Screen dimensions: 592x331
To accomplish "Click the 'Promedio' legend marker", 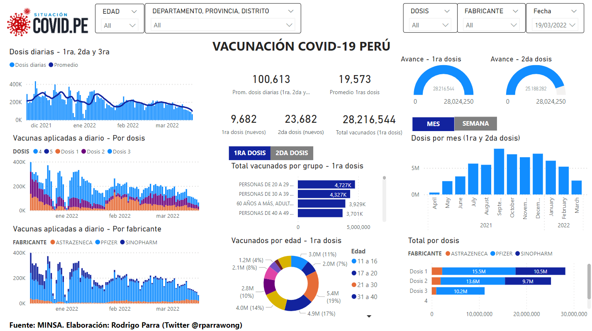I will coord(51,65).
